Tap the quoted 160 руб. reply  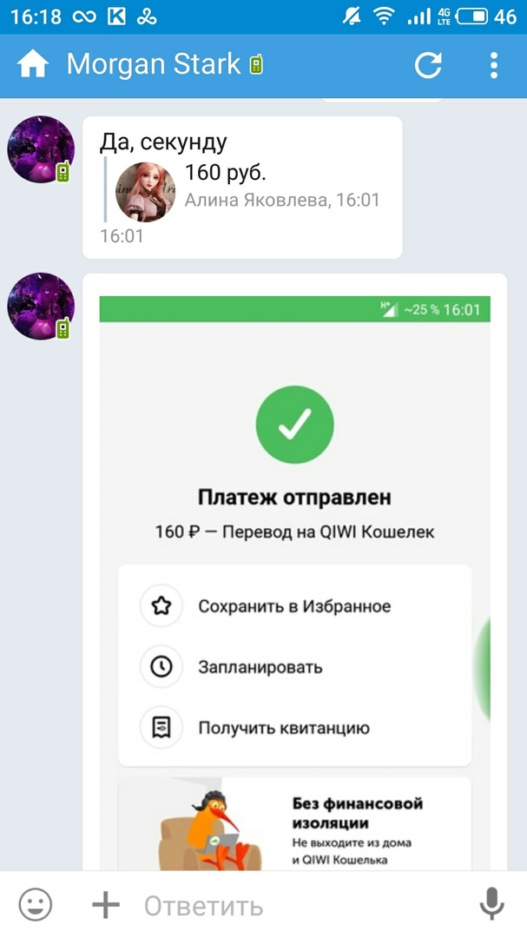point(242,189)
